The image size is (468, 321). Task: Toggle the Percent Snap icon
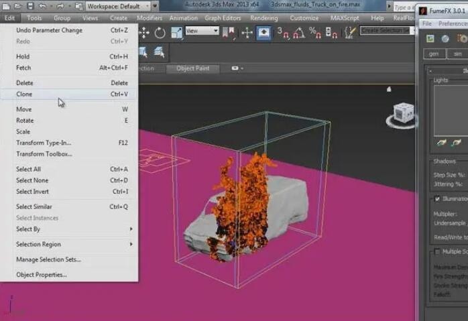pos(314,31)
